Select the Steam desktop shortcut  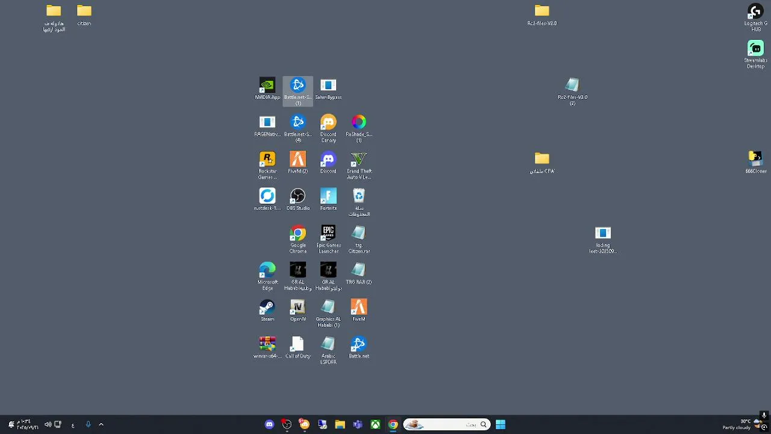[x=267, y=310]
